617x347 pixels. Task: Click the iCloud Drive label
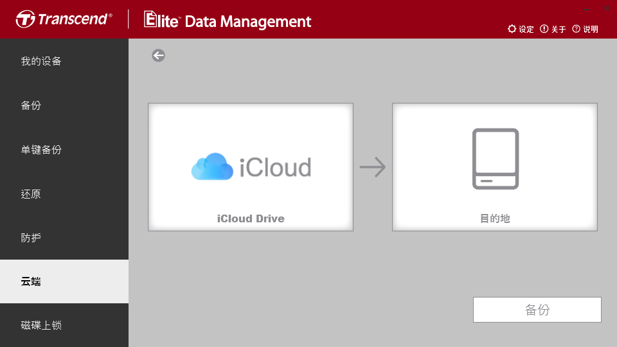tap(251, 218)
